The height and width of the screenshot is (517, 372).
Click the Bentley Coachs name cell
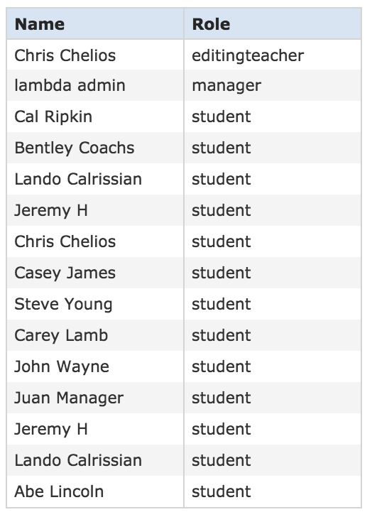click(95, 148)
